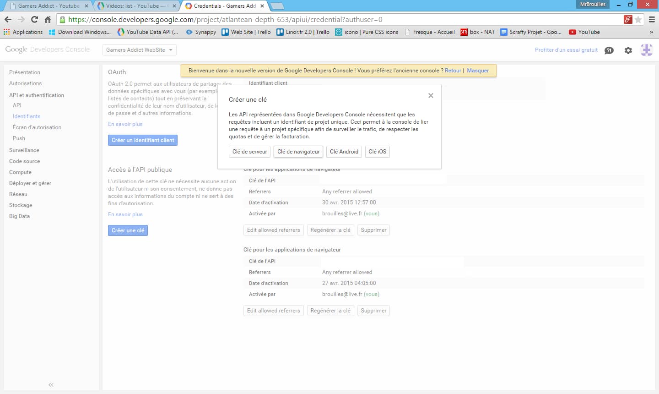Open the settings gear in Developers Console
The image size is (659, 394).
point(628,50)
